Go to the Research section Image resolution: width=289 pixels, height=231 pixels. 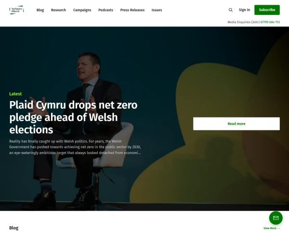pyautogui.click(x=58, y=10)
